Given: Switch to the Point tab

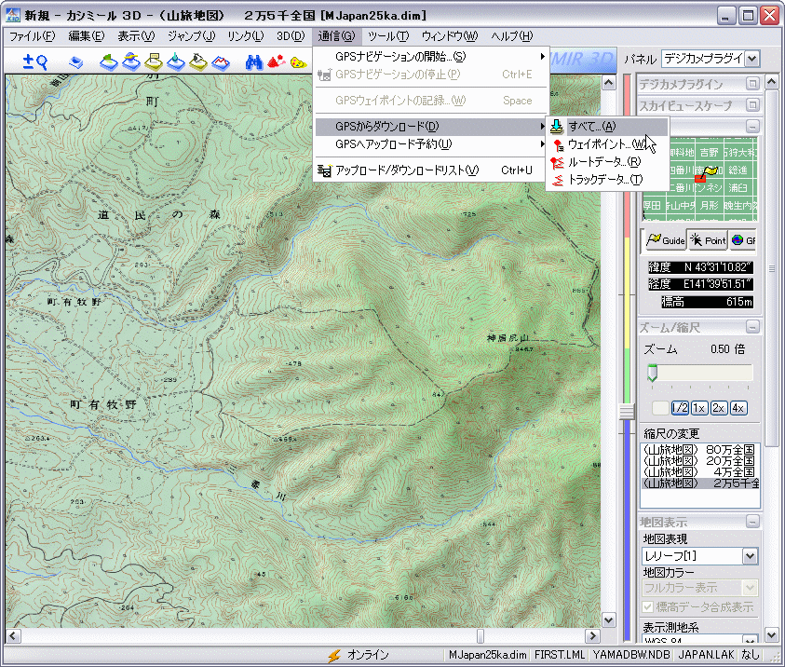Looking at the screenshot, I should (x=708, y=241).
